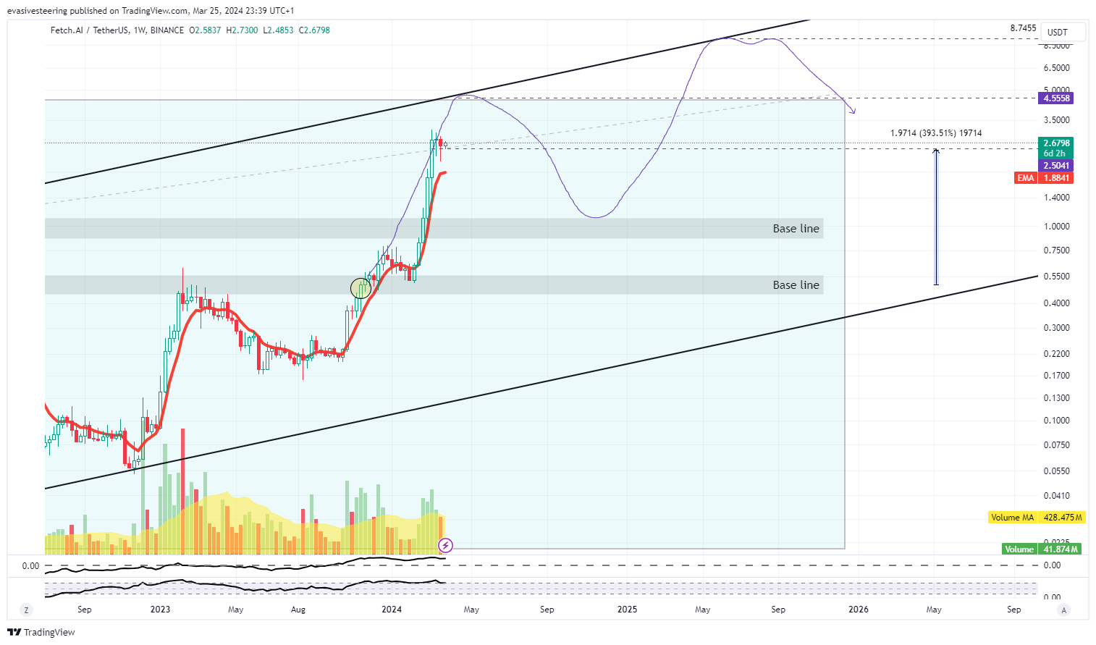This screenshot has width=1096, height=645.
Task: Click the 0.1700 price axis label
Action: click(x=1056, y=376)
